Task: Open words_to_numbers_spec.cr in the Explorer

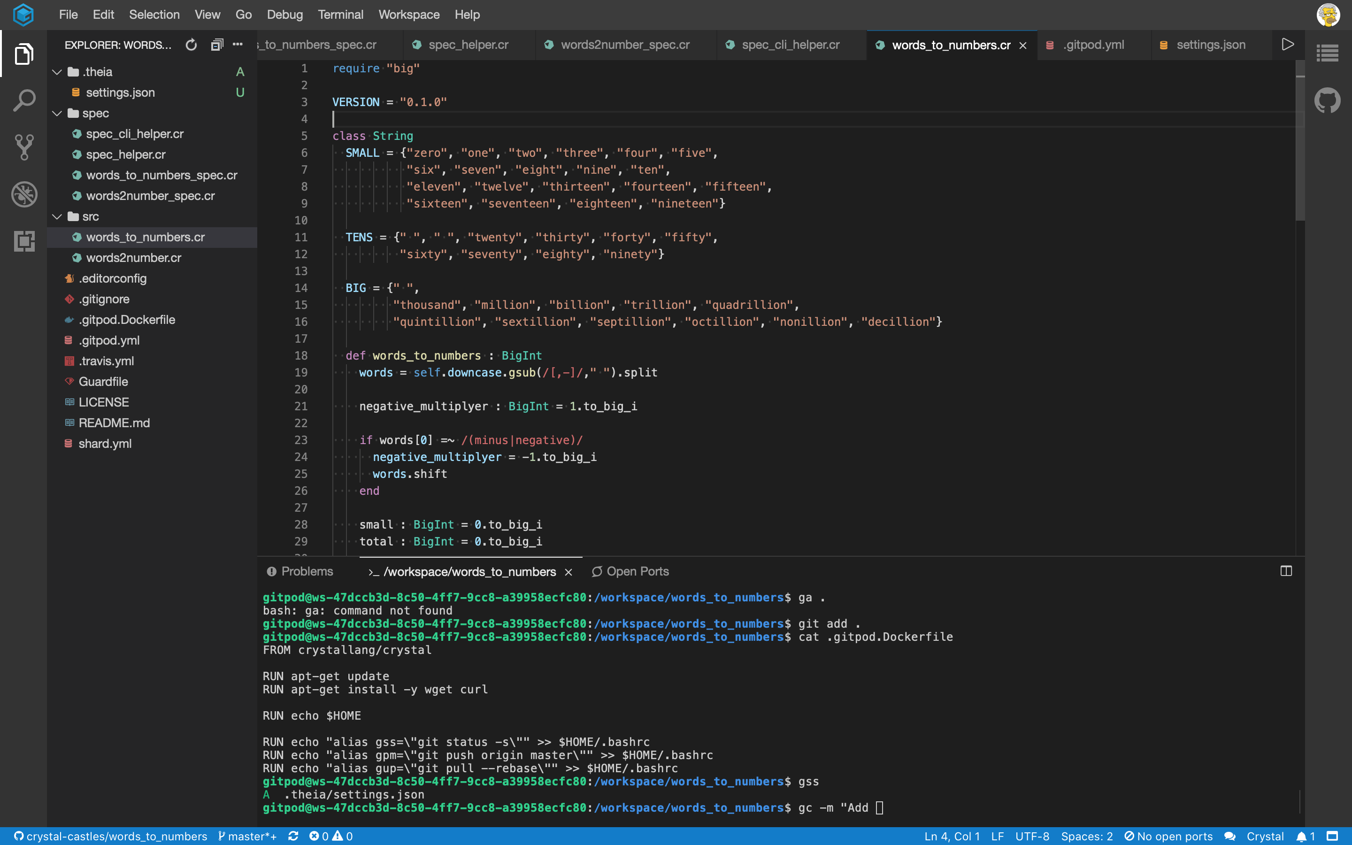Action: [x=152, y=175]
